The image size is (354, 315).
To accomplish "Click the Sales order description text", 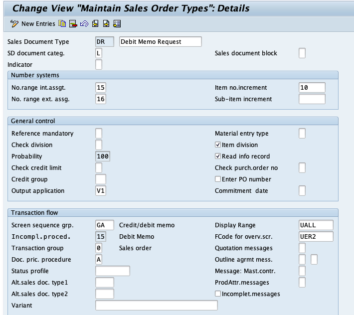I will click(x=135, y=248).
